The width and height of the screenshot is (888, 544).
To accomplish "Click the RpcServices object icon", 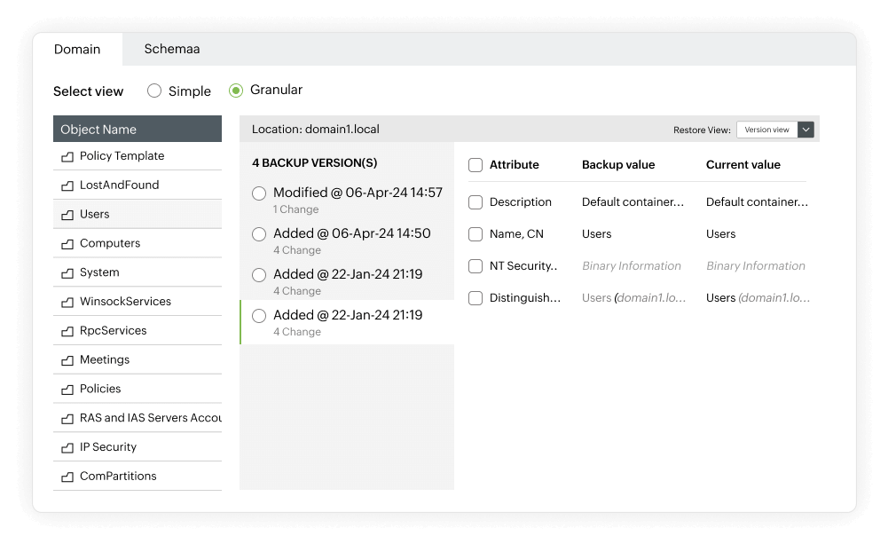I will pos(67,330).
